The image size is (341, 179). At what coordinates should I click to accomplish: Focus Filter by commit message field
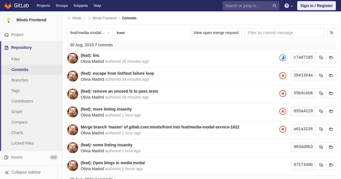tap(284, 33)
